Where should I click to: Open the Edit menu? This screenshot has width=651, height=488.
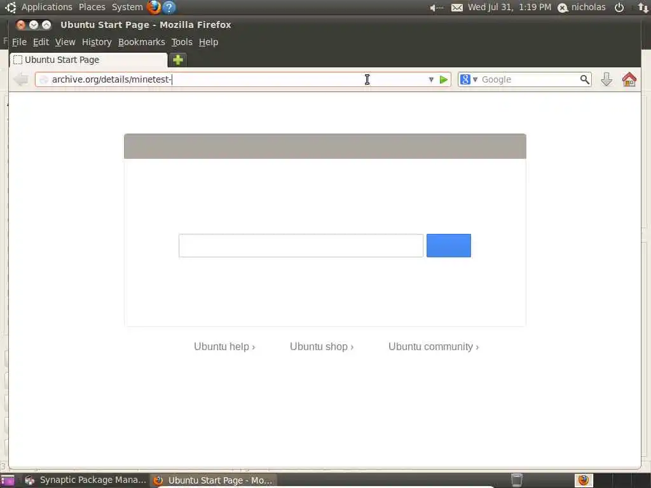point(41,42)
